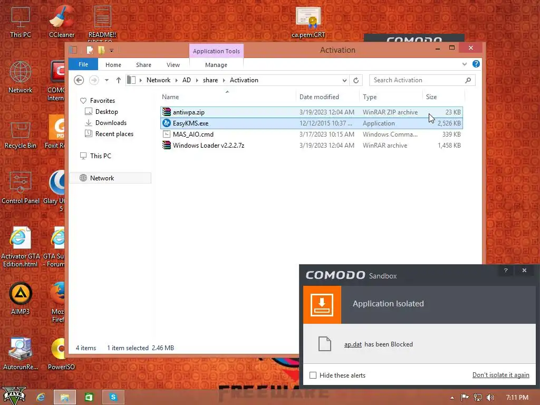Expand the share breadcrumb arrow
The height and width of the screenshot is (405, 540).
224,80
